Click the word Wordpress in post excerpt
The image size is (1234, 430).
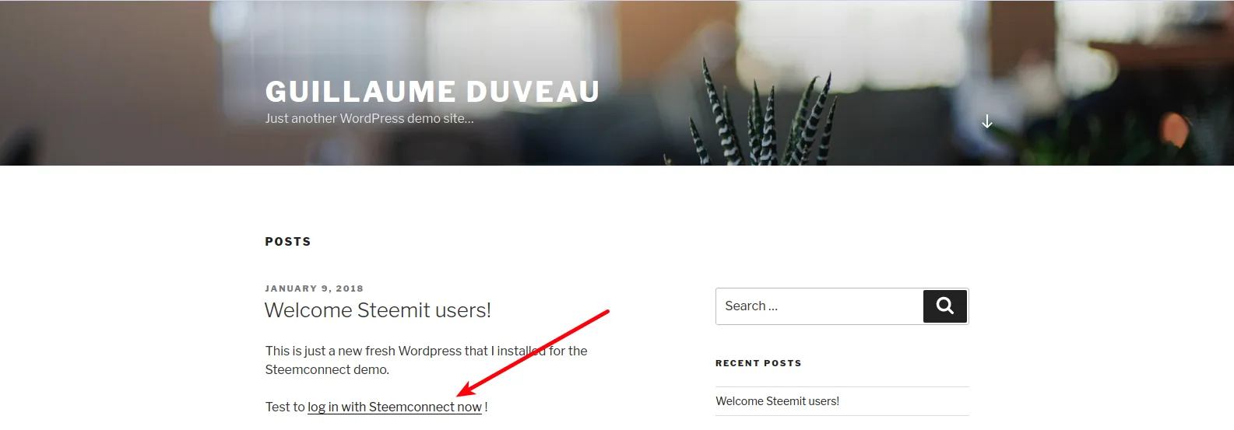(x=430, y=351)
